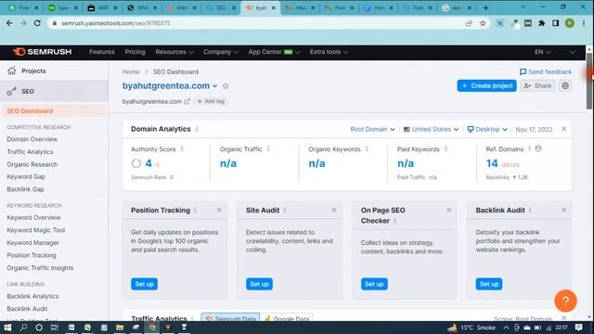This screenshot has width=594, height=334.
Task: Click the info icon next to Position Tracking title
Action: click(196, 211)
